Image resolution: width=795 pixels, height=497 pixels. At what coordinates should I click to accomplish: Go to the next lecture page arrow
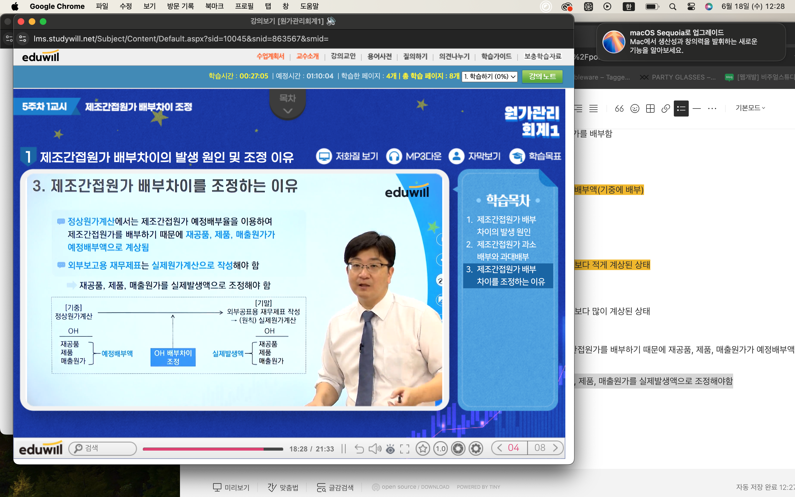555,448
